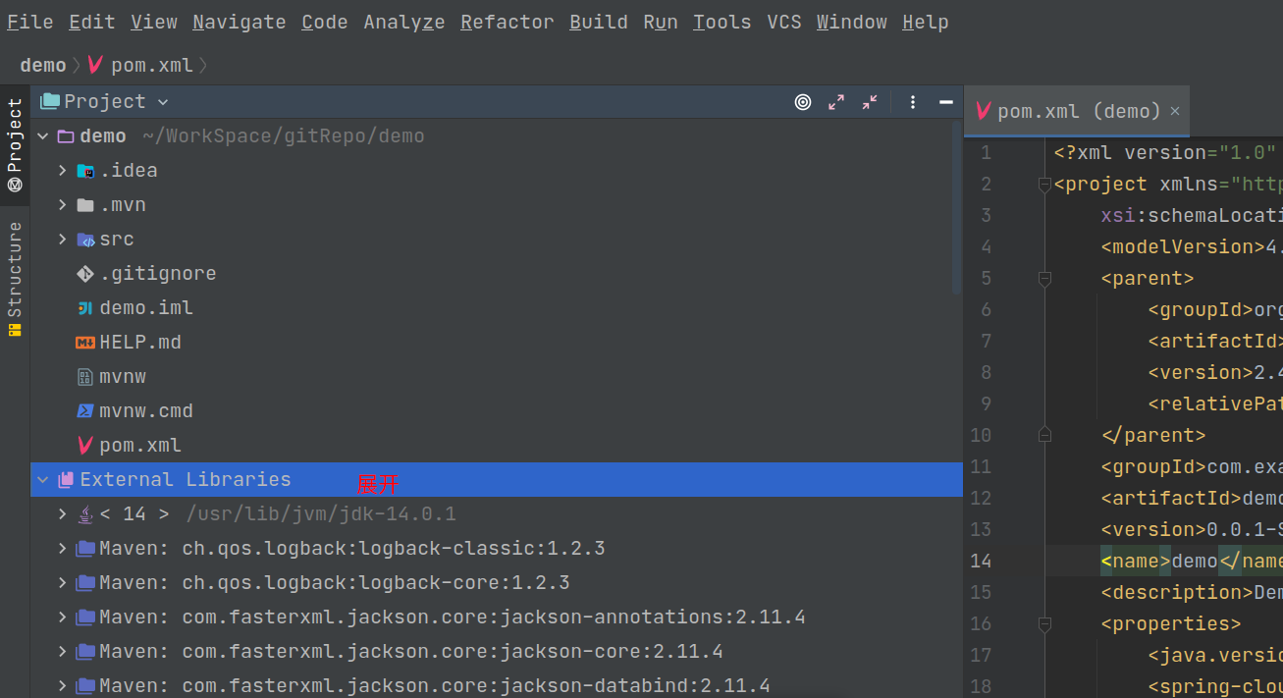Open the File menu
This screenshot has height=698, width=1283.
point(29,22)
